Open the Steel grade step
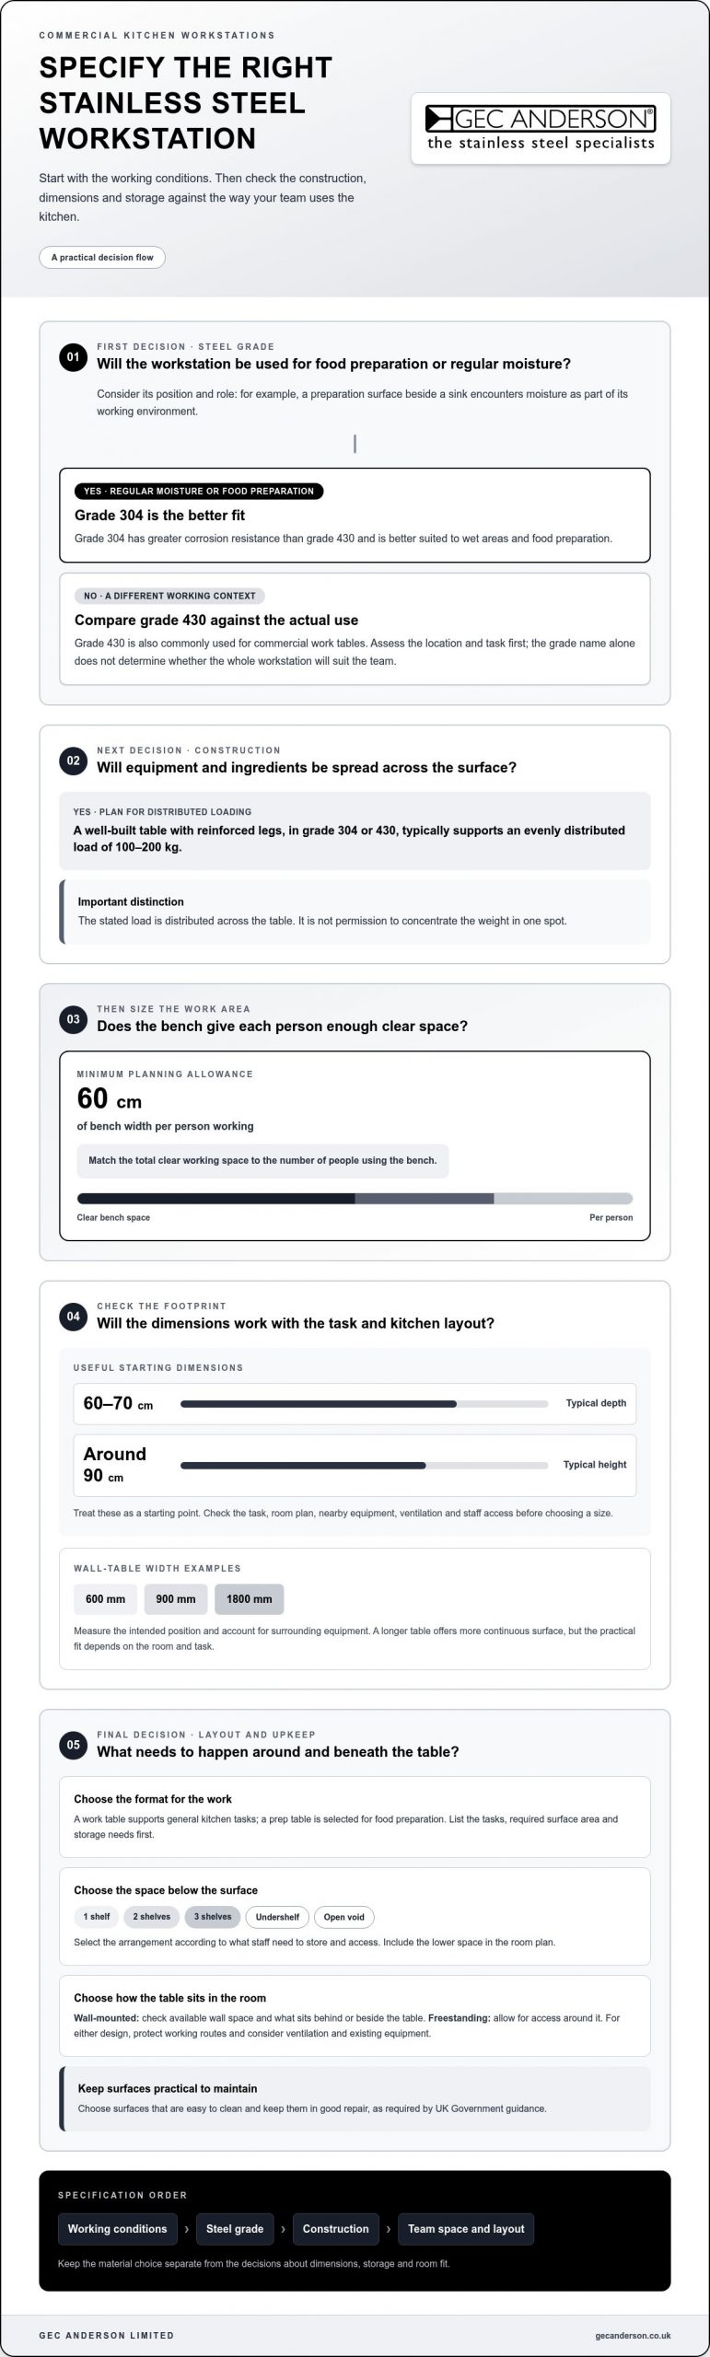710x2357 pixels. (x=235, y=2229)
